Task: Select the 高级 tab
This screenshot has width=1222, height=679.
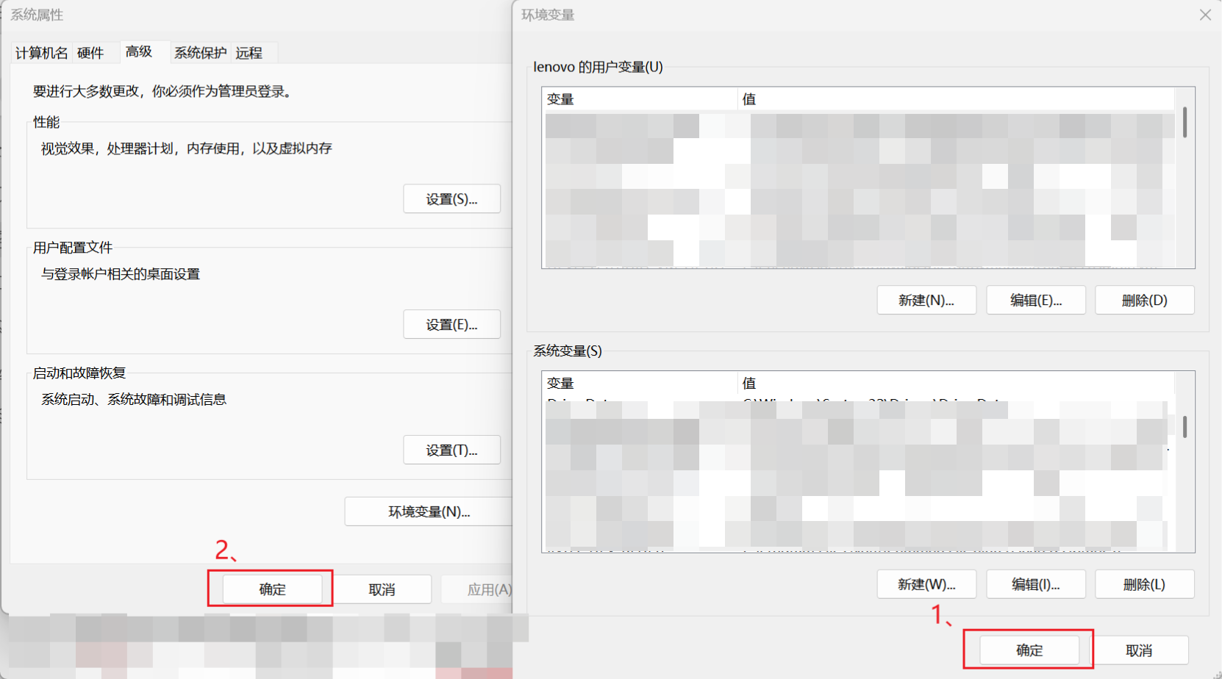Action: tap(138, 51)
